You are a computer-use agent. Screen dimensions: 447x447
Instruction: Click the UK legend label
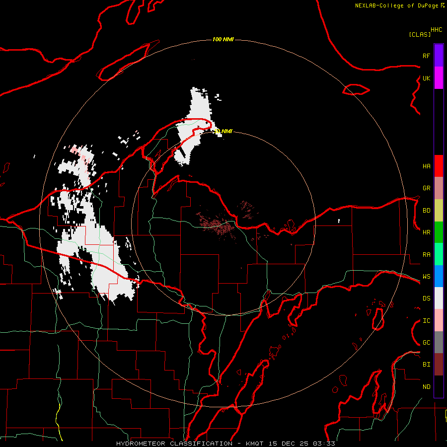426,78
